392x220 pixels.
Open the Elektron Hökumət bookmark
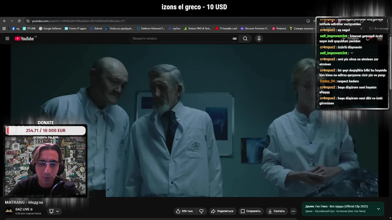pyautogui.click(x=151, y=28)
